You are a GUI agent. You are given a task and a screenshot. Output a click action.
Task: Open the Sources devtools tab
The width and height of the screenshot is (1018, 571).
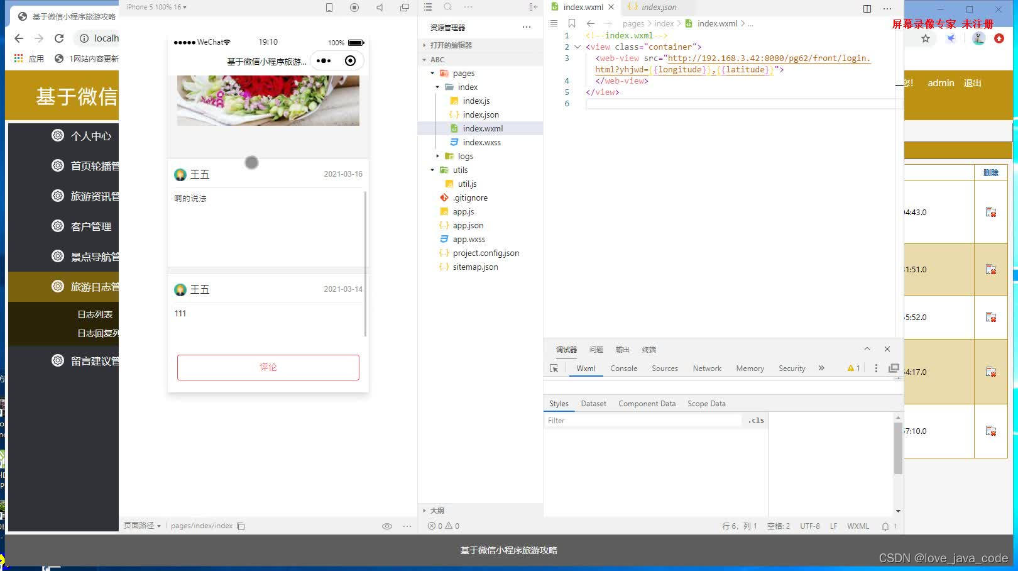[x=665, y=369]
